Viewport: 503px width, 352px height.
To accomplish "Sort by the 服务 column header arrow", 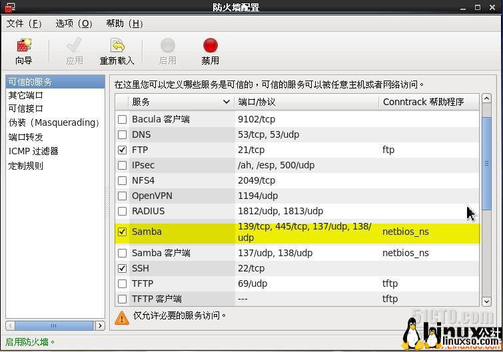I will [x=226, y=102].
